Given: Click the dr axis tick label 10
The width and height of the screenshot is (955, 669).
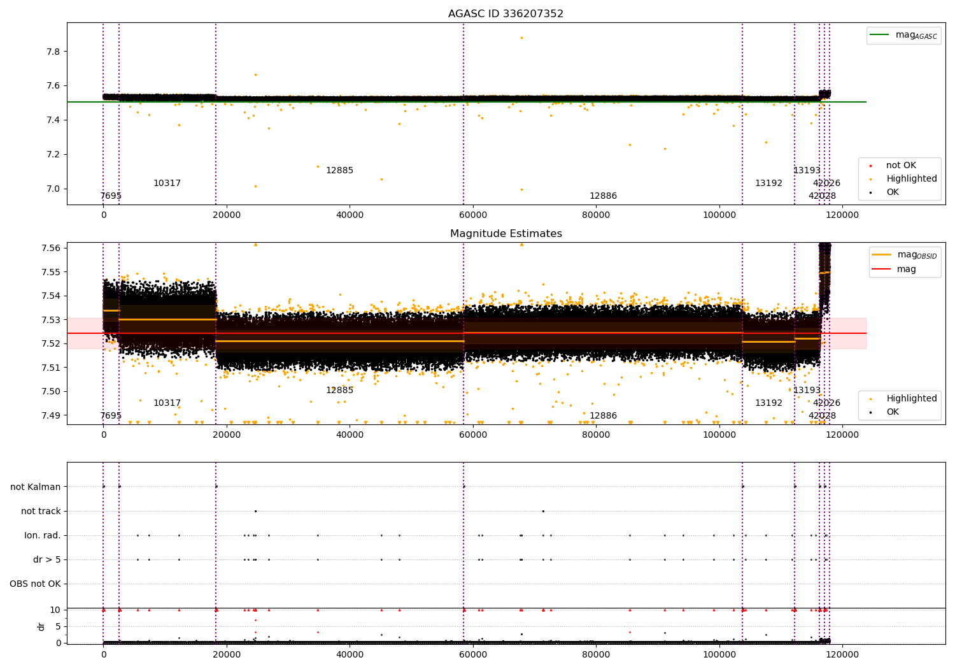Looking at the screenshot, I should tap(55, 610).
